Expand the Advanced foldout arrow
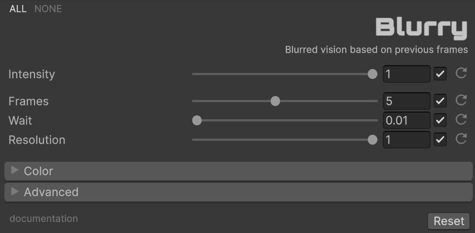 (15, 192)
